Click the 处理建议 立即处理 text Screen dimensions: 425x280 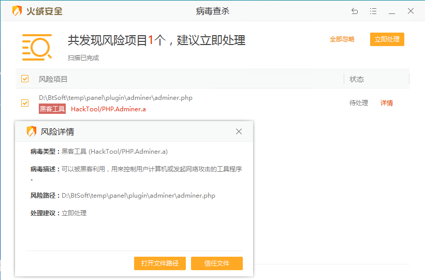click(x=74, y=213)
